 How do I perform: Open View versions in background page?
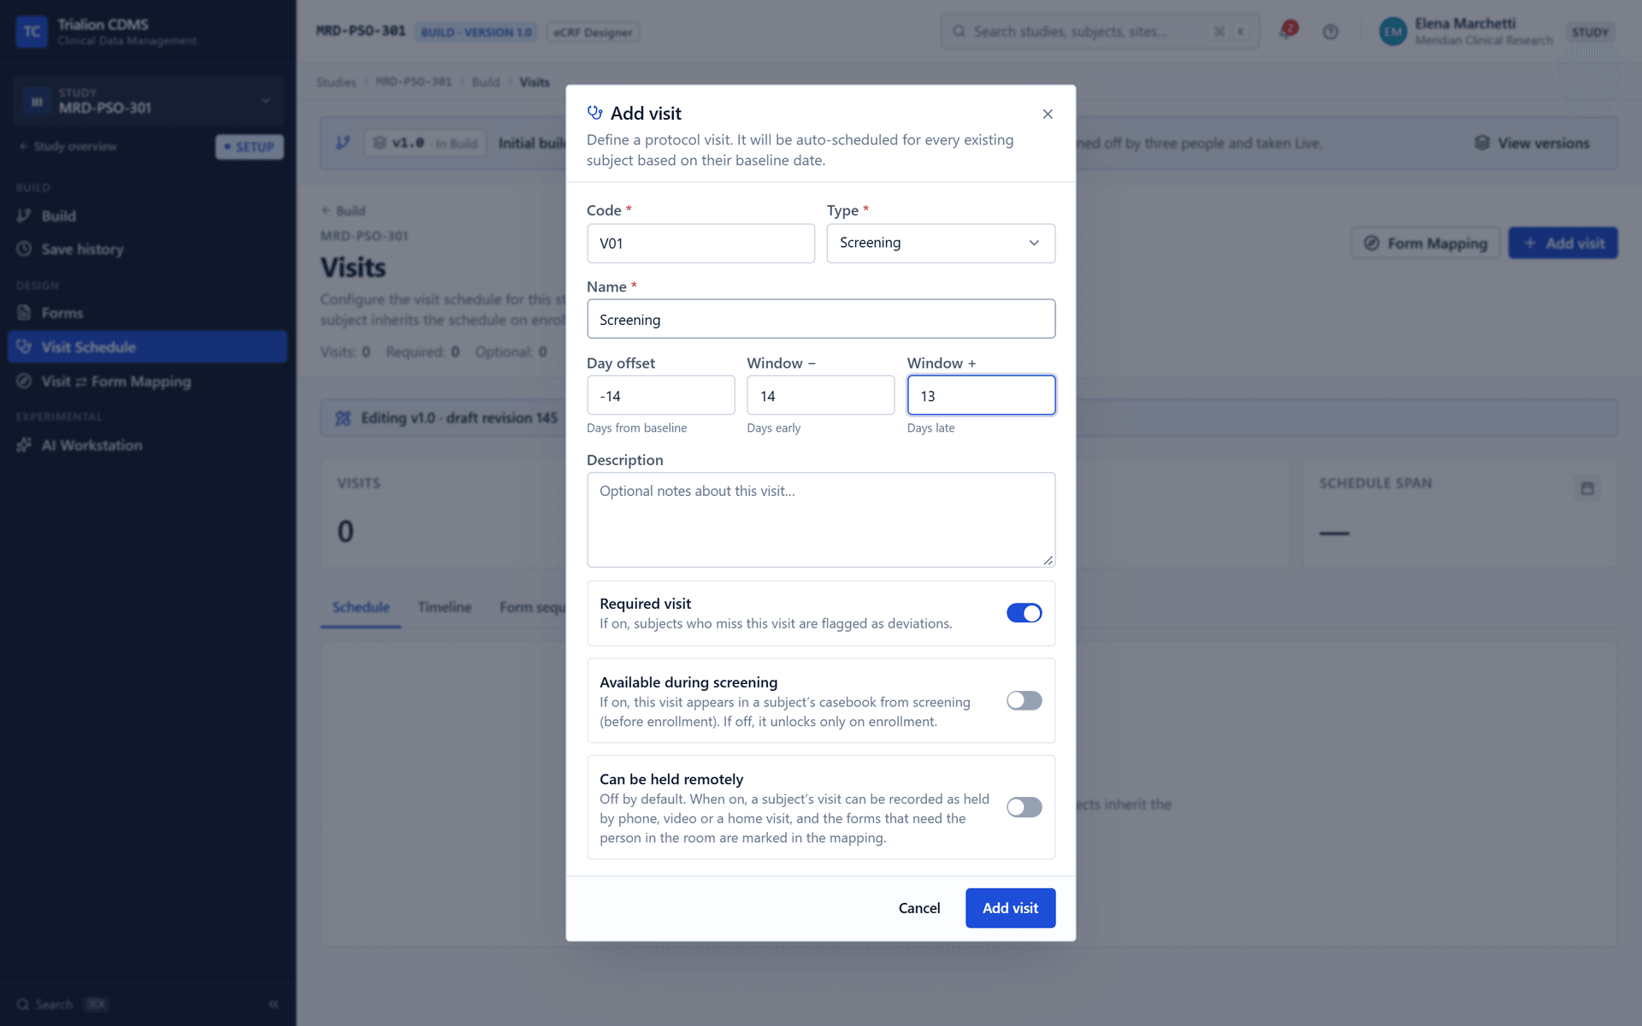point(1532,143)
